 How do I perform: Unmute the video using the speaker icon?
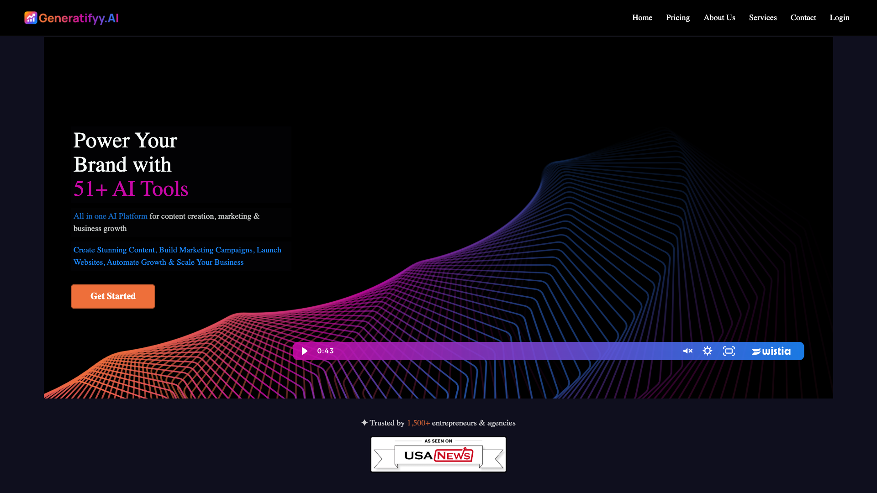tap(687, 351)
